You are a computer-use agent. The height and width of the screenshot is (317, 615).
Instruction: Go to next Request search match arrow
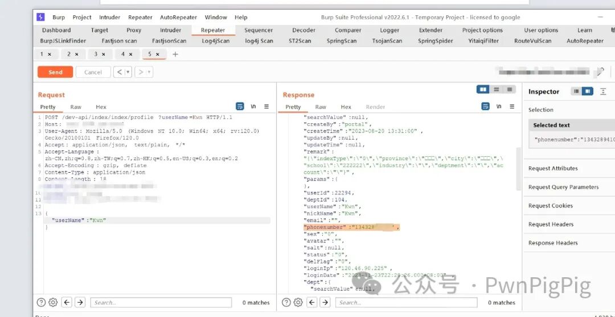point(80,302)
